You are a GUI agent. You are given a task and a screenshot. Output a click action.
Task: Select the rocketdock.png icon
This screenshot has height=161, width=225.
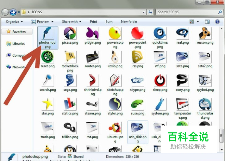[70, 57]
